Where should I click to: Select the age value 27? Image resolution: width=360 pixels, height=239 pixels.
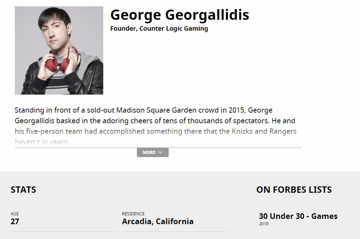15,222
